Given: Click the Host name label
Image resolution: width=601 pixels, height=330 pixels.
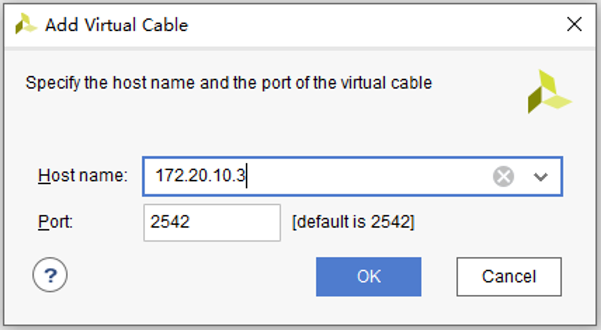Looking at the screenshot, I should coord(83,176).
